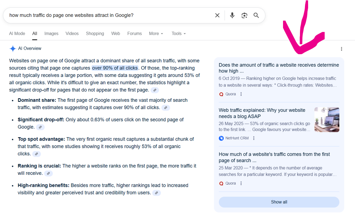This screenshot has height=214, width=355.
Task: Click into the Google search input field
Action: pos(111,15)
